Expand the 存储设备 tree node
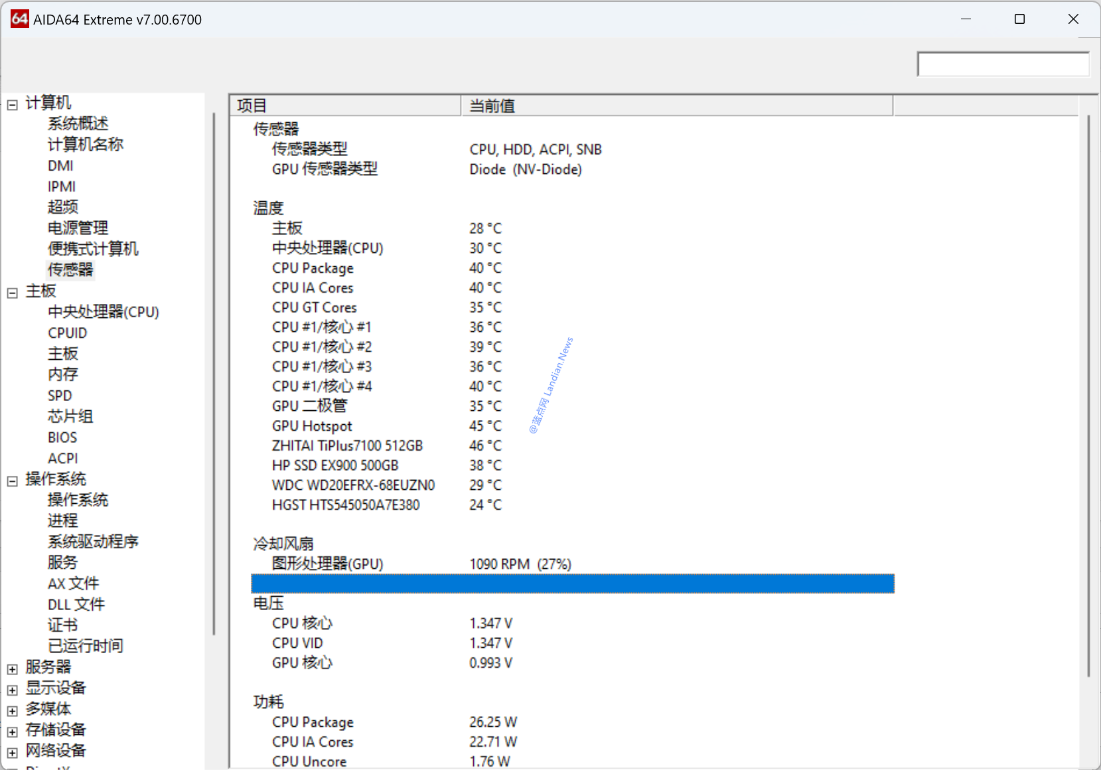This screenshot has width=1101, height=770. [x=12, y=732]
